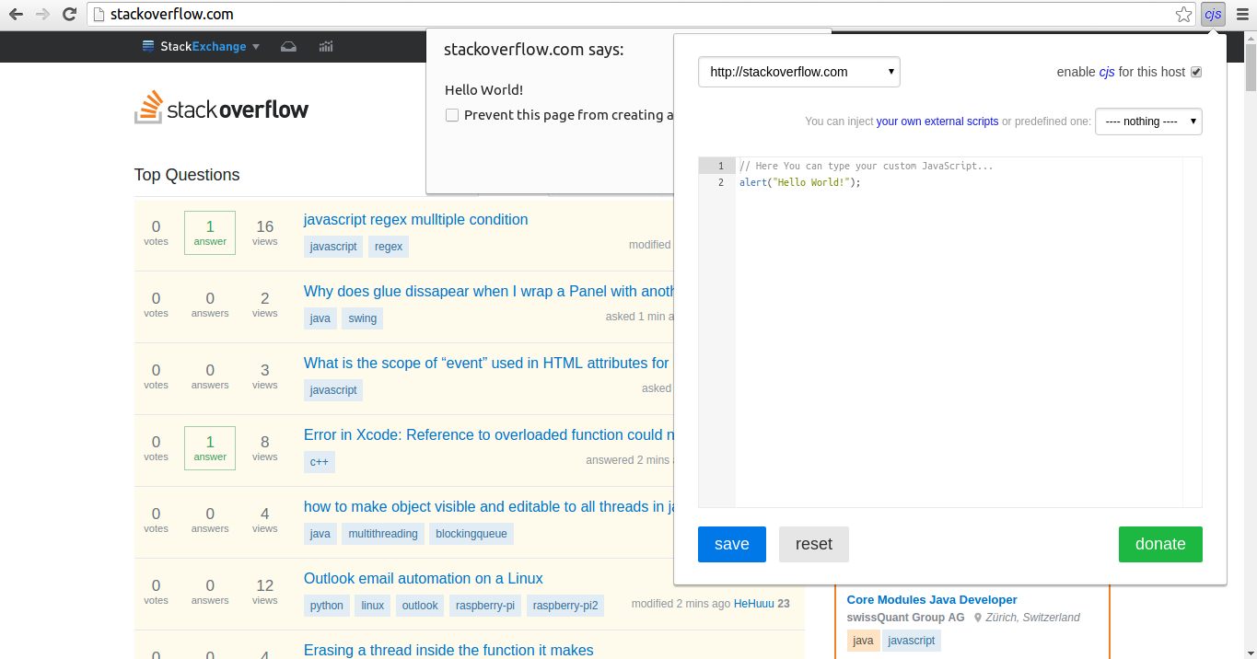Click the blue save button
Screen dimensions: 1257x659
(x=732, y=544)
